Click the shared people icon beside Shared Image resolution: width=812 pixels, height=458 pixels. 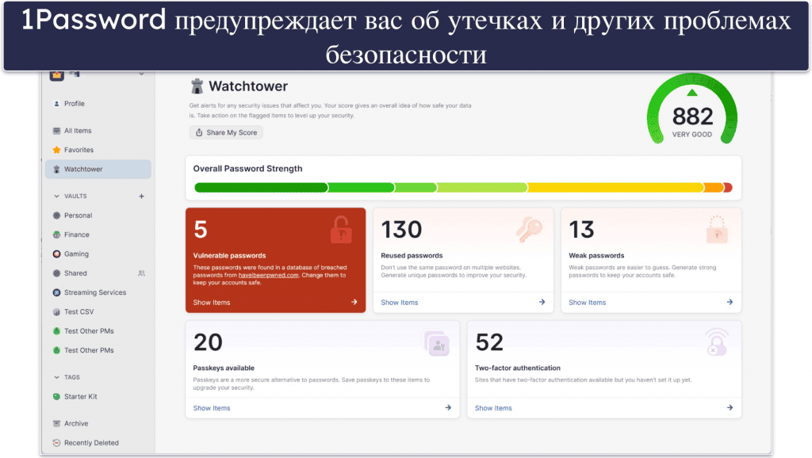click(141, 273)
